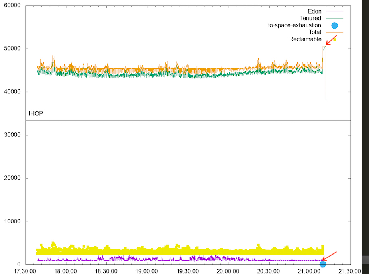Image resolution: width=369 pixels, height=274 pixels.
Task: Click the 10000 y-axis label
Action: click(x=12, y=221)
